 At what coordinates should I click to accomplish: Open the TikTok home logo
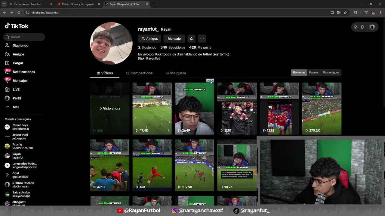[x=17, y=26]
